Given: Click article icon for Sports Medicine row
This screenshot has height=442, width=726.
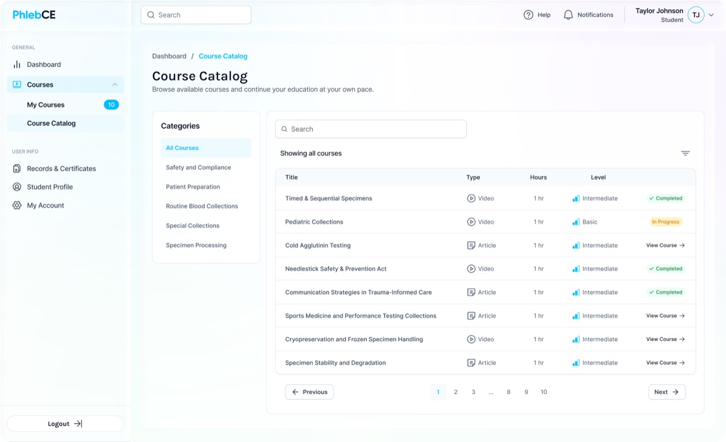Looking at the screenshot, I should coord(471,316).
